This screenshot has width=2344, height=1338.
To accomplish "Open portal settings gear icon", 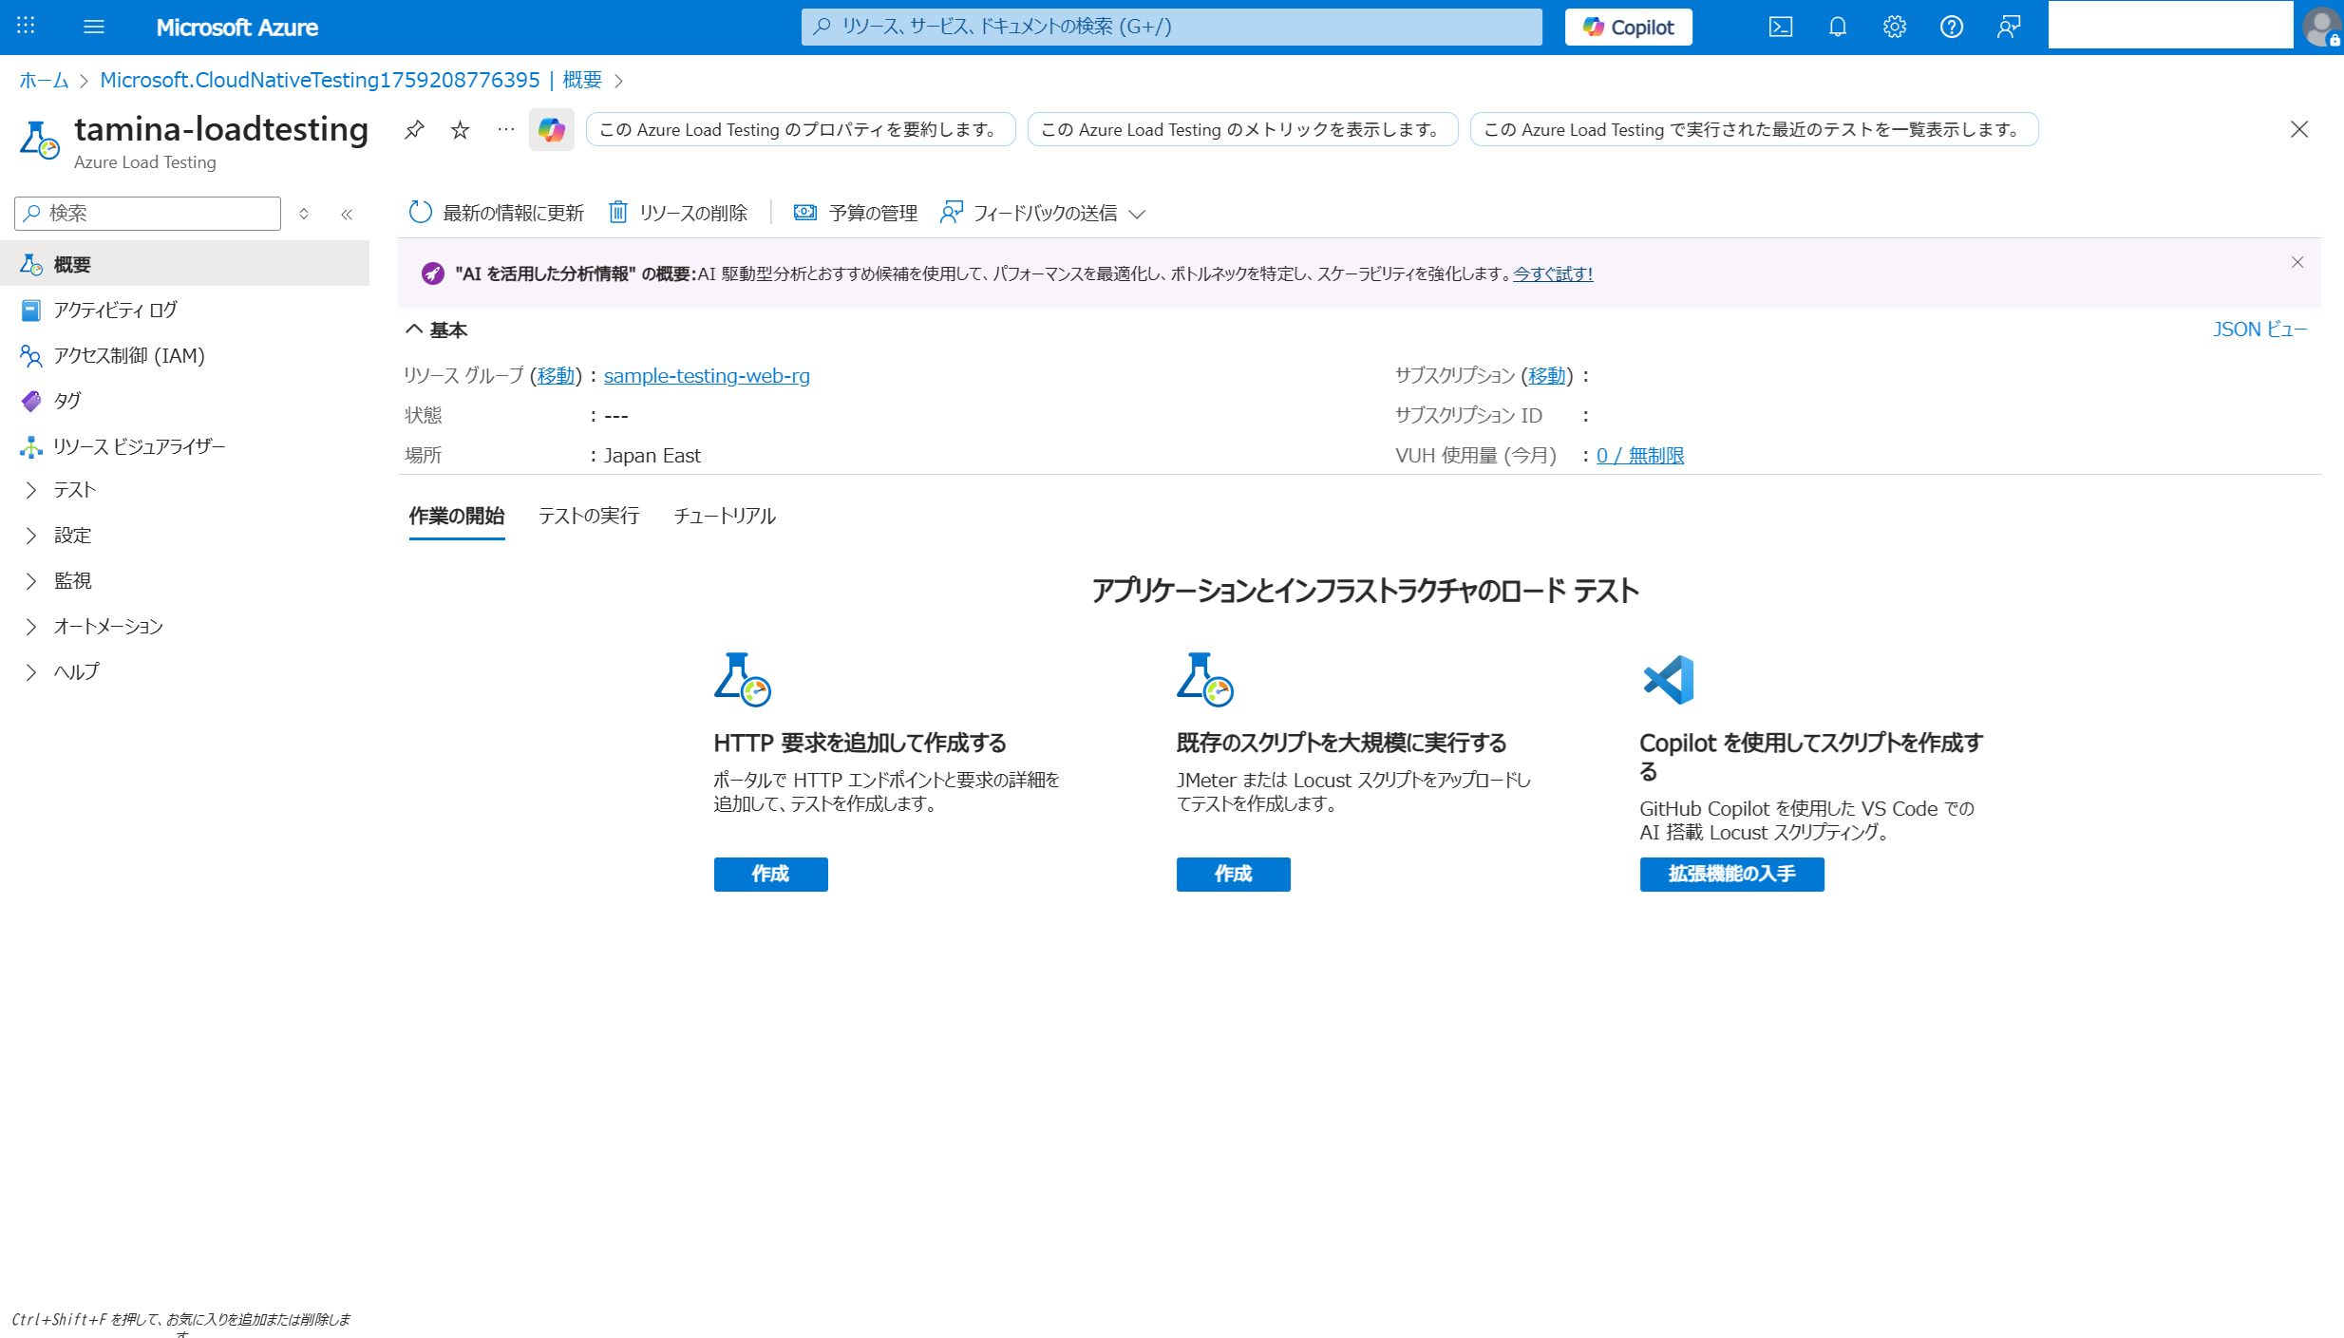I will [1895, 27].
